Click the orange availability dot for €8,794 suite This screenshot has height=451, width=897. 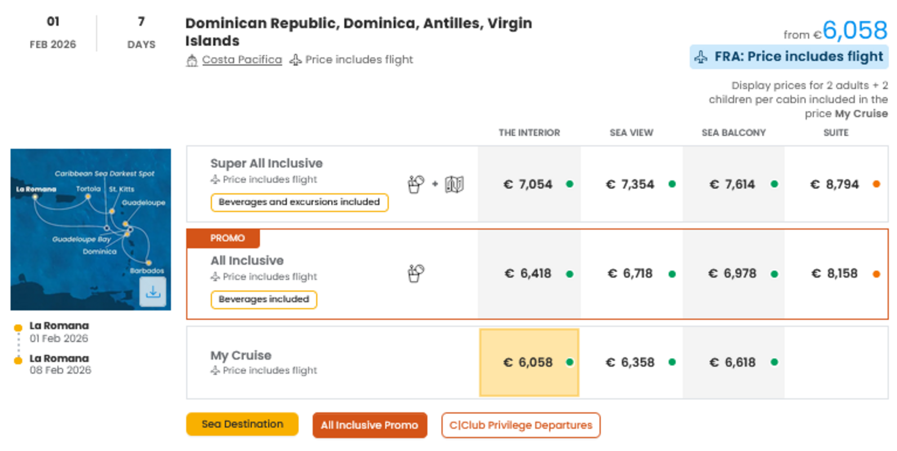coord(876,184)
